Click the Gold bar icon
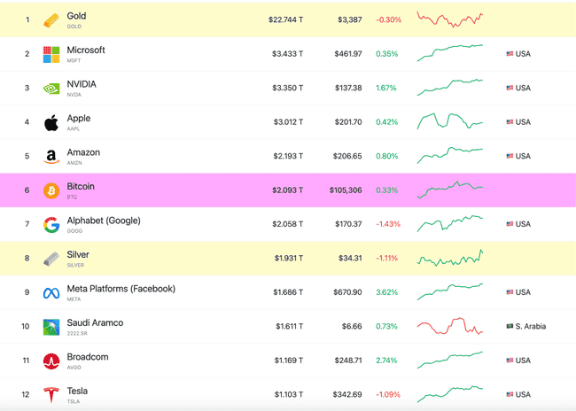The width and height of the screenshot is (576, 411). [x=51, y=20]
